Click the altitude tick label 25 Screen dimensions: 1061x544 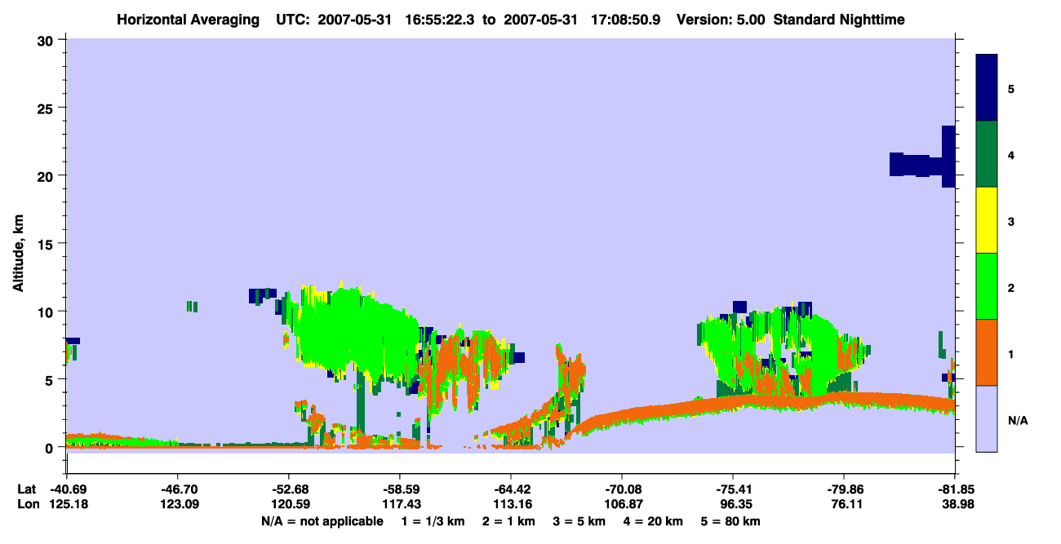click(x=47, y=108)
